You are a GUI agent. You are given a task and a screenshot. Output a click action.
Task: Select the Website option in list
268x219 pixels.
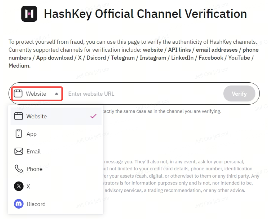(56, 116)
